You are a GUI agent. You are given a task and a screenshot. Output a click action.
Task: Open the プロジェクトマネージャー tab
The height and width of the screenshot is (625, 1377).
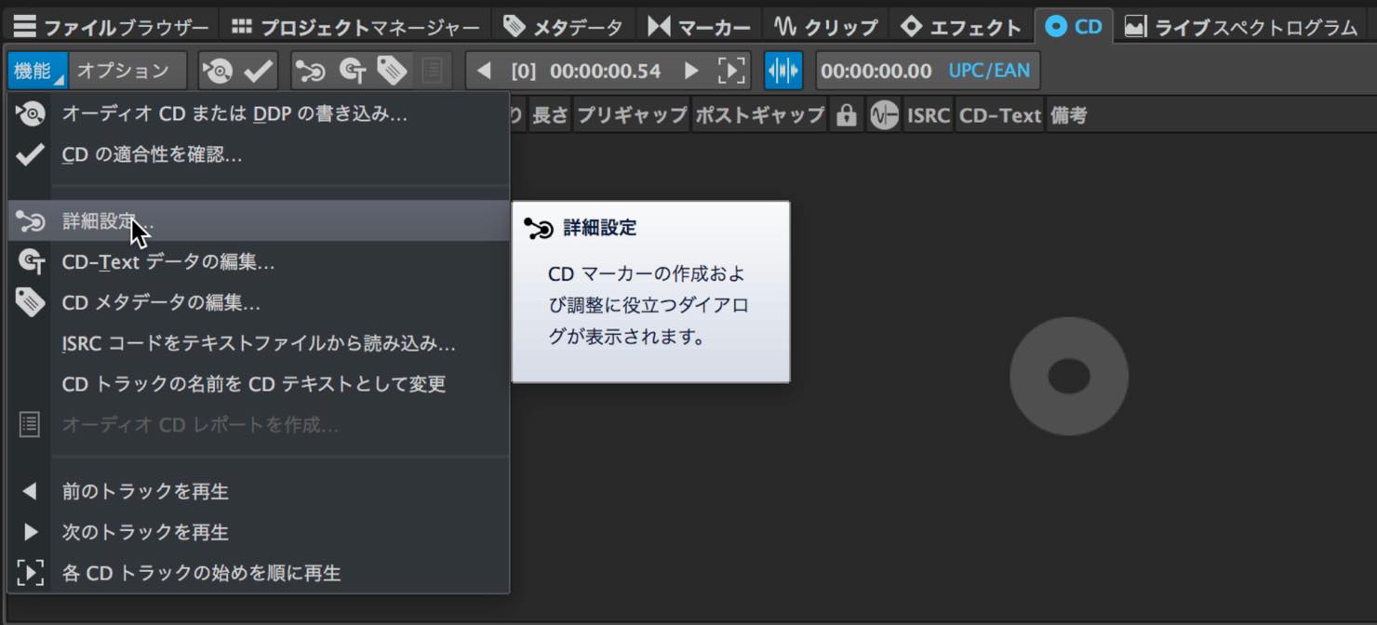coord(355,27)
